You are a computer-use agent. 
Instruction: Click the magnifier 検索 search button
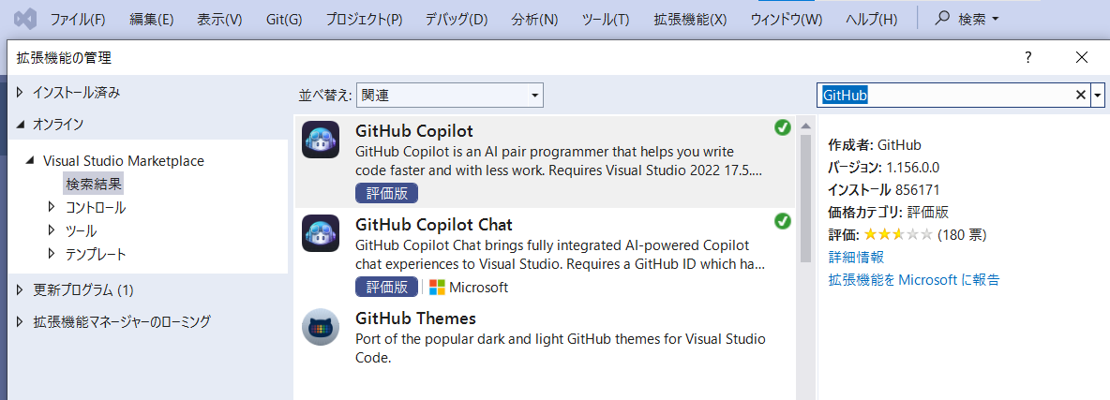[967, 19]
